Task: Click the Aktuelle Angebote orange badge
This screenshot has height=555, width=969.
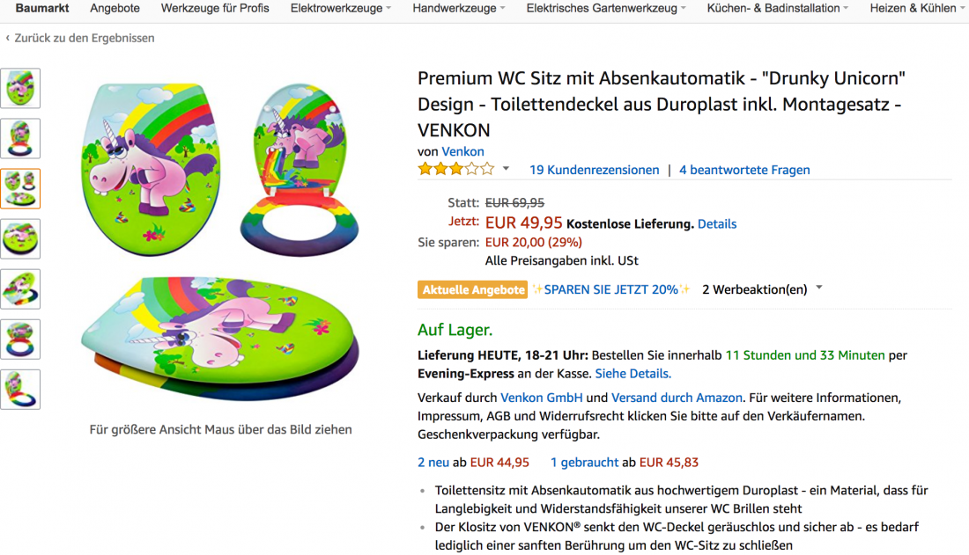Action: click(472, 289)
